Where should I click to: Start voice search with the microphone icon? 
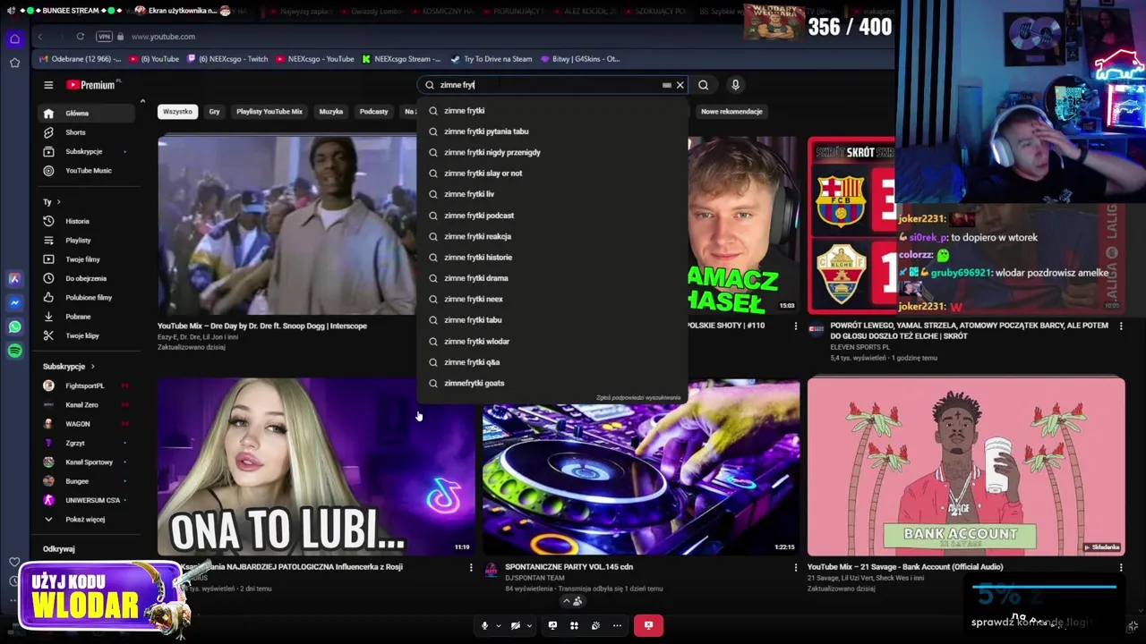[x=735, y=85]
